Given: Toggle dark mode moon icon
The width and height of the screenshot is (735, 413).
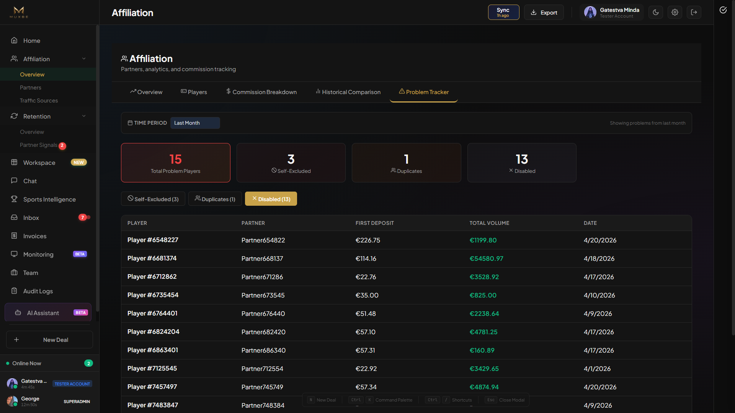Looking at the screenshot, I should (656, 12).
